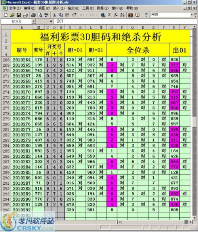
Task: Click the equals sign Edit Formula button
Action: [51, 21]
